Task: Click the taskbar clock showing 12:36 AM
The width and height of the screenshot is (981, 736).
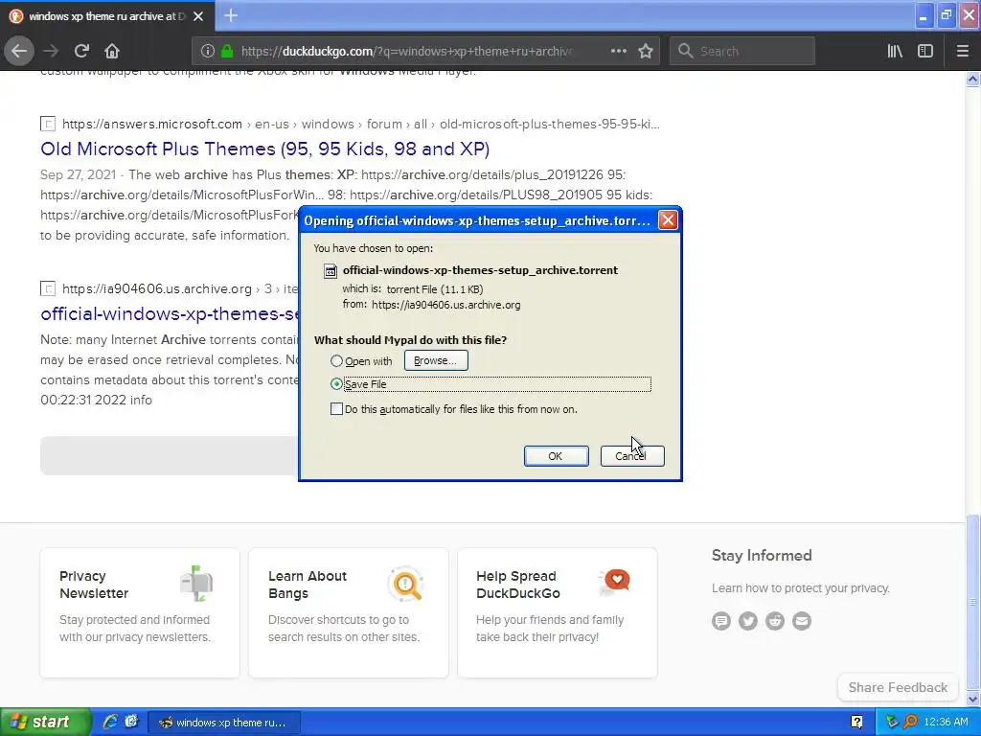Action: click(946, 723)
